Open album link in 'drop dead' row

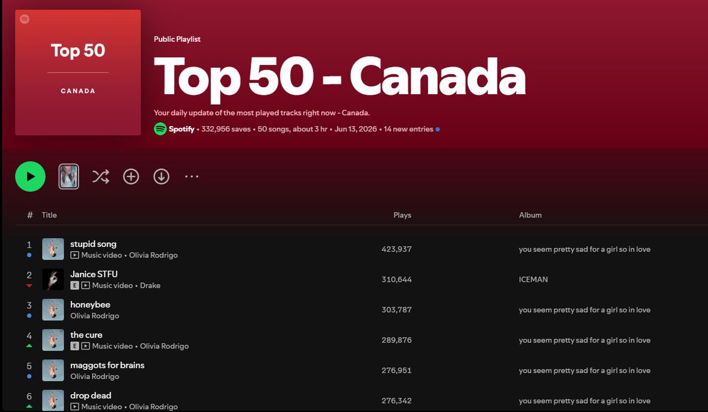click(585, 401)
